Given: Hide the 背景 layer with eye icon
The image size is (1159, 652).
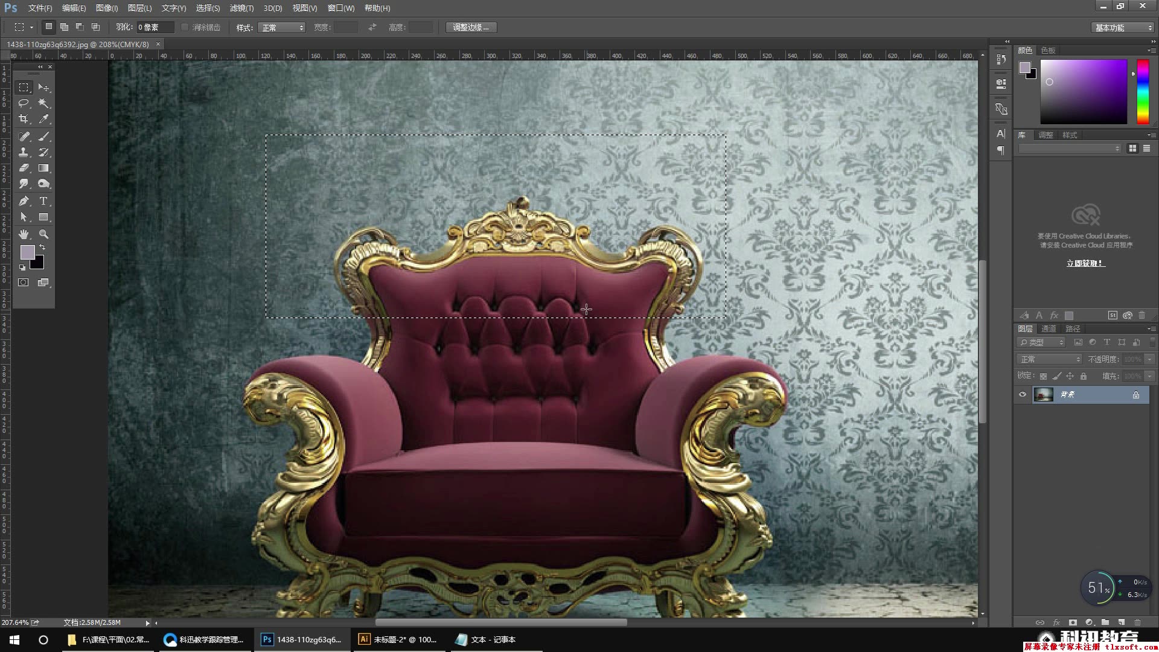Looking at the screenshot, I should click(x=1023, y=395).
